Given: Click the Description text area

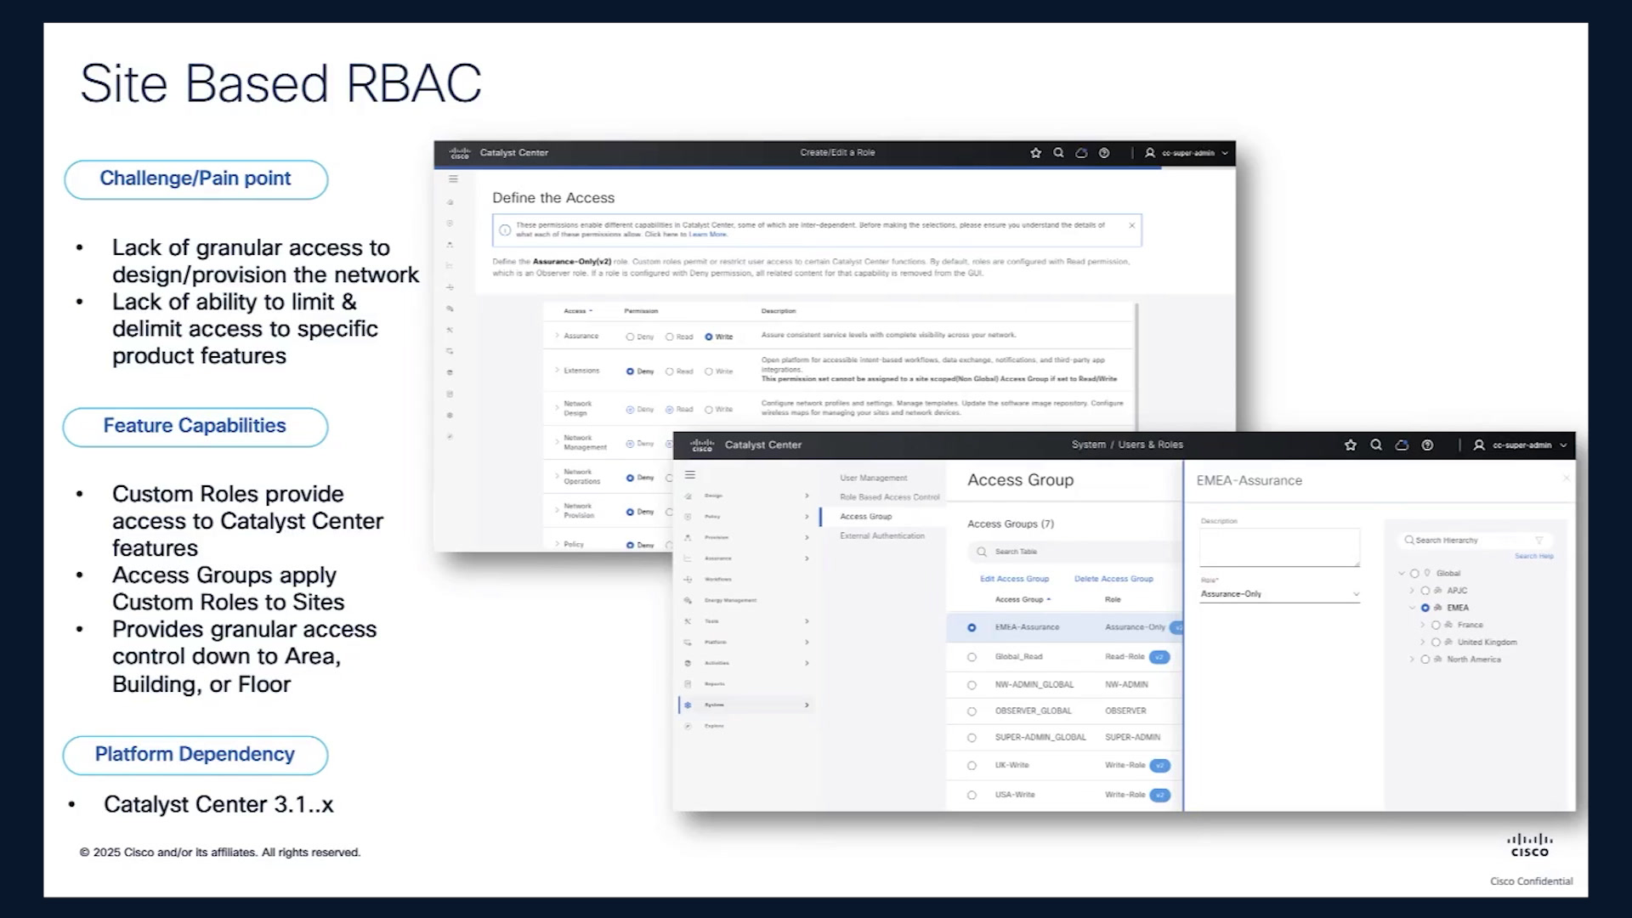Looking at the screenshot, I should click(1279, 548).
